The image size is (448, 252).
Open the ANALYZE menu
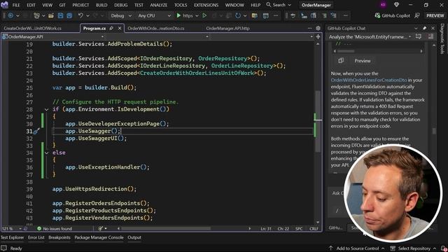[x=159, y=5]
